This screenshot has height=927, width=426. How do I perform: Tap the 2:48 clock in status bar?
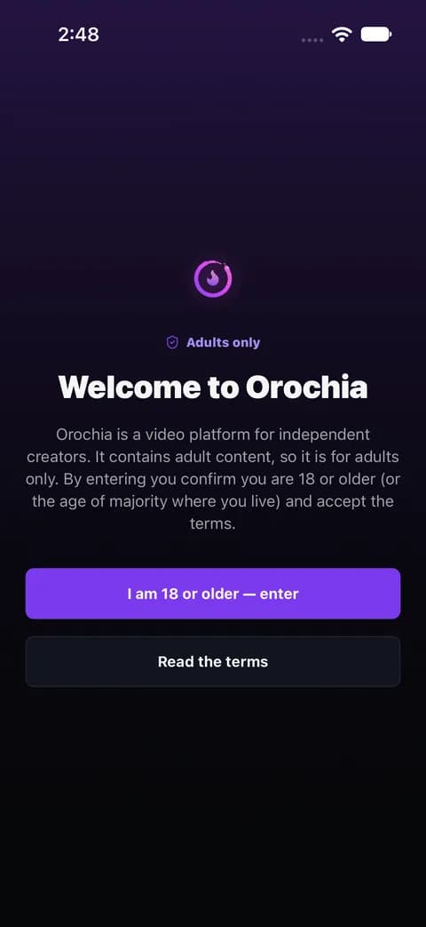coord(78,35)
